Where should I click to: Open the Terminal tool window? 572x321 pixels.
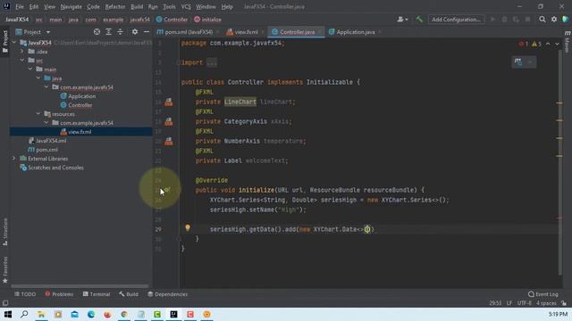[97, 294]
